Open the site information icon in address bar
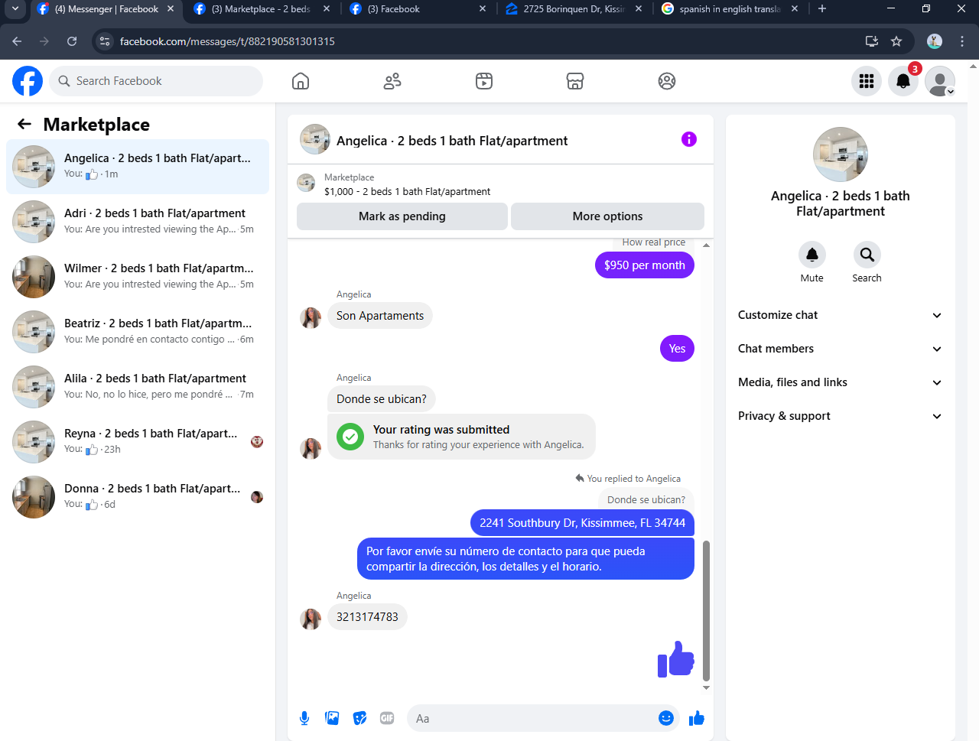The height and width of the screenshot is (741, 979). pyautogui.click(x=106, y=41)
